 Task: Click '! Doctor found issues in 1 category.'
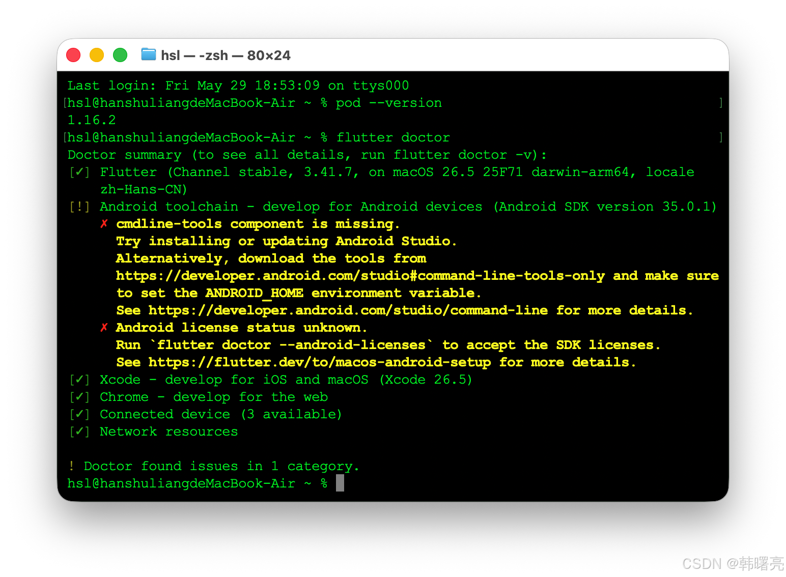(x=213, y=466)
